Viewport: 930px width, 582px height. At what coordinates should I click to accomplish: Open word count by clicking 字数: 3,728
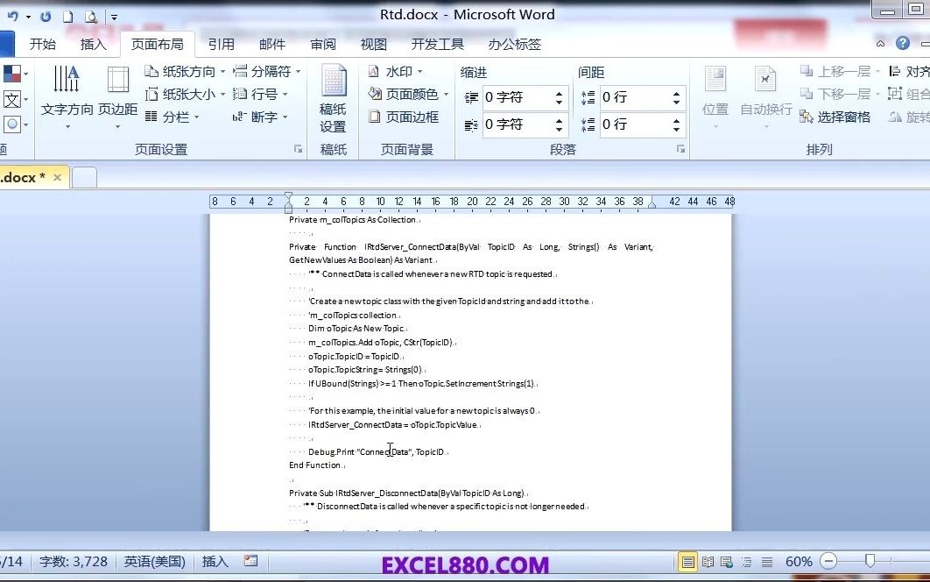click(x=74, y=562)
